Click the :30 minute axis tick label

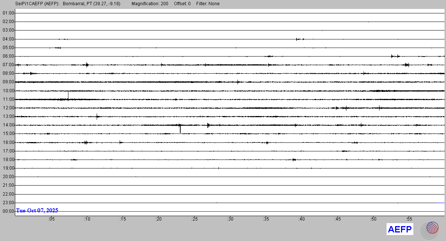(x=230, y=219)
